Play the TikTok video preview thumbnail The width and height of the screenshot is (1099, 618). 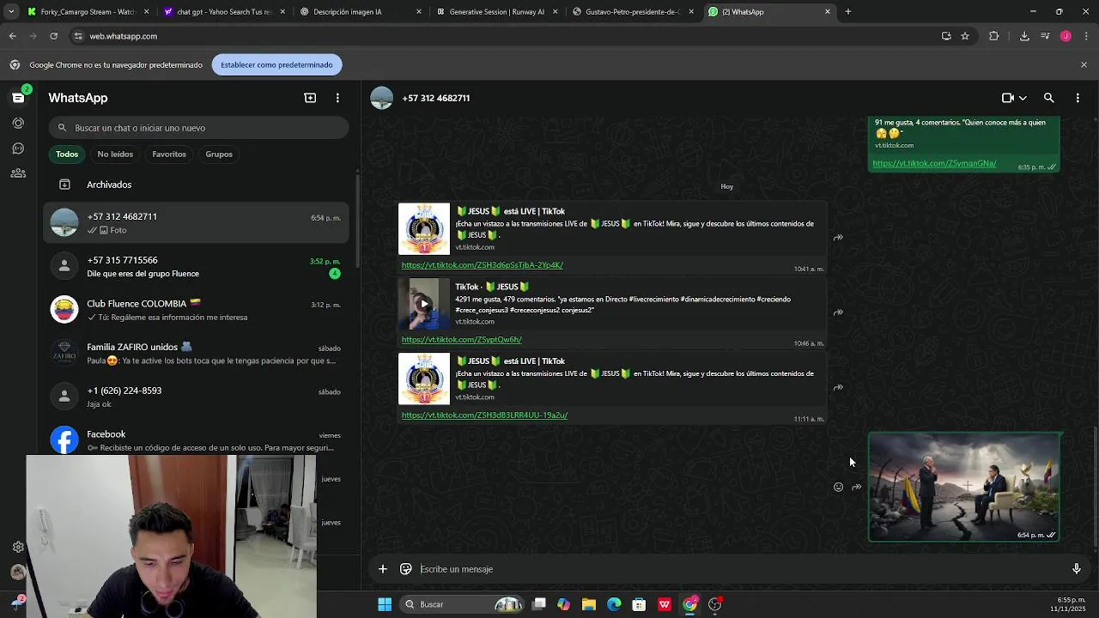[x=423, y=304]
